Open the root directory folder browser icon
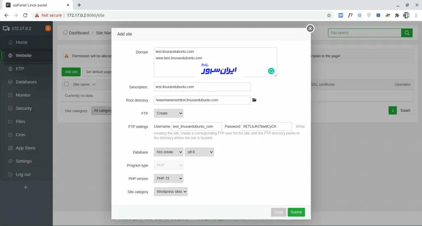Image resolution: width=422 pixels, height=226 pixels. coord(254,100)
